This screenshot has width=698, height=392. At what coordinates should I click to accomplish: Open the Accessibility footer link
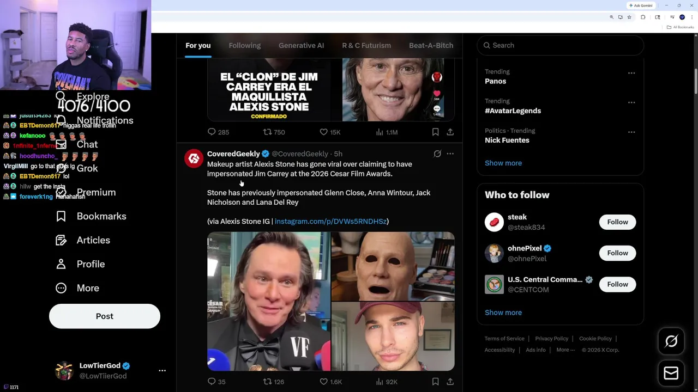(x=500, y=350)
